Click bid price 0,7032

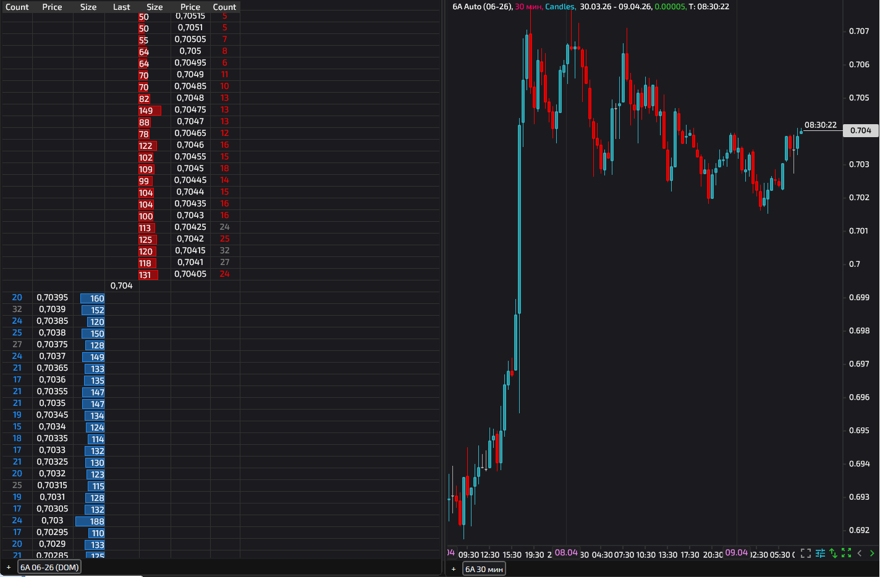coord(53,473)
